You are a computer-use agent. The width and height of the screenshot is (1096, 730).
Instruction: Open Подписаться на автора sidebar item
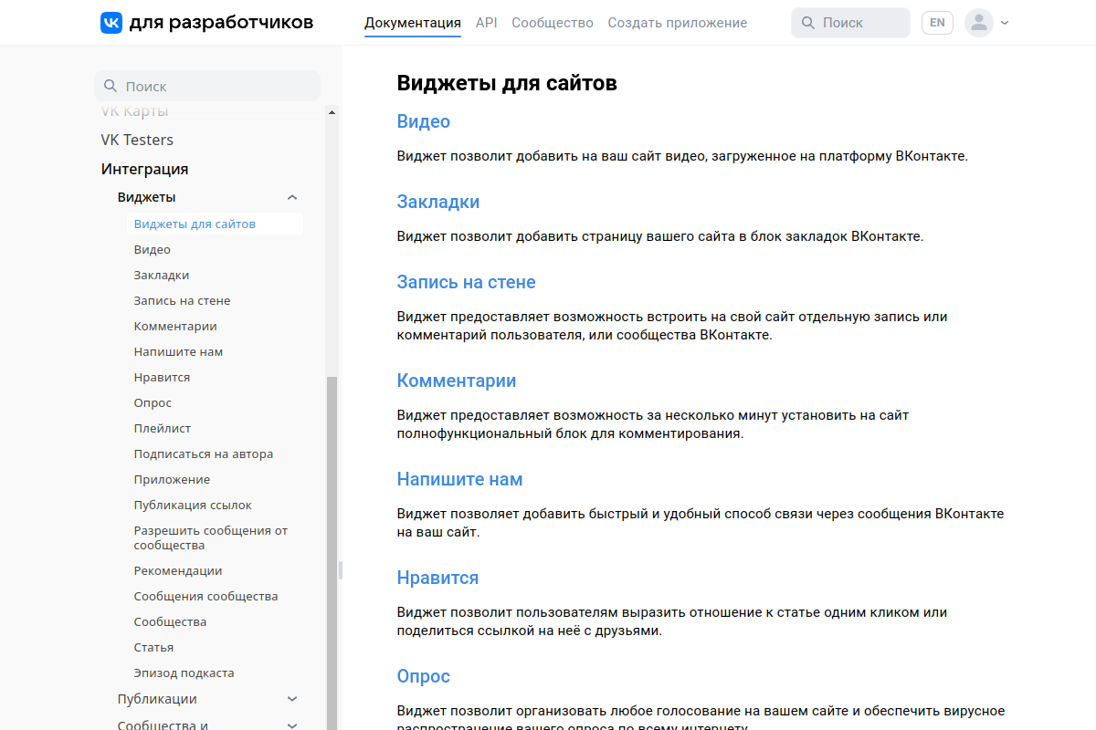[x=204, y=454]
